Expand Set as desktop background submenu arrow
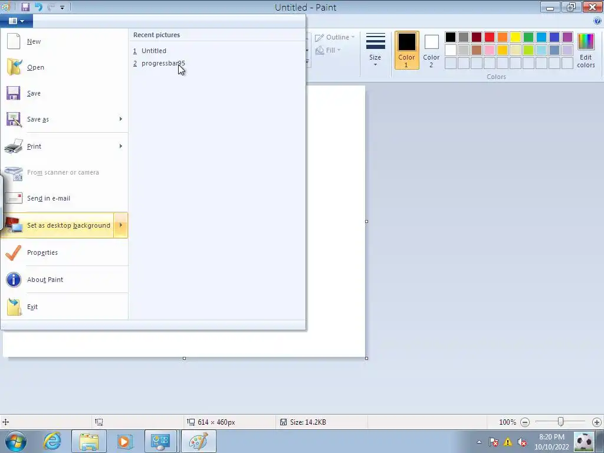This screenshot has width=604, height=453. click(x=120, y=225)
